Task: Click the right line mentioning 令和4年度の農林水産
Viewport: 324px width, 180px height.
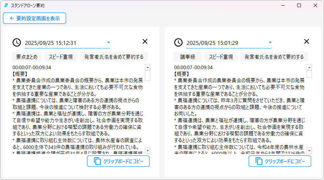Action: pyautogui.click(x=239, y=147)
